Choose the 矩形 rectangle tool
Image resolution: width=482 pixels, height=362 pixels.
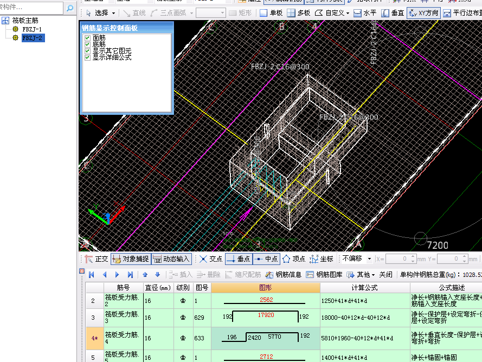pos(240,13)
